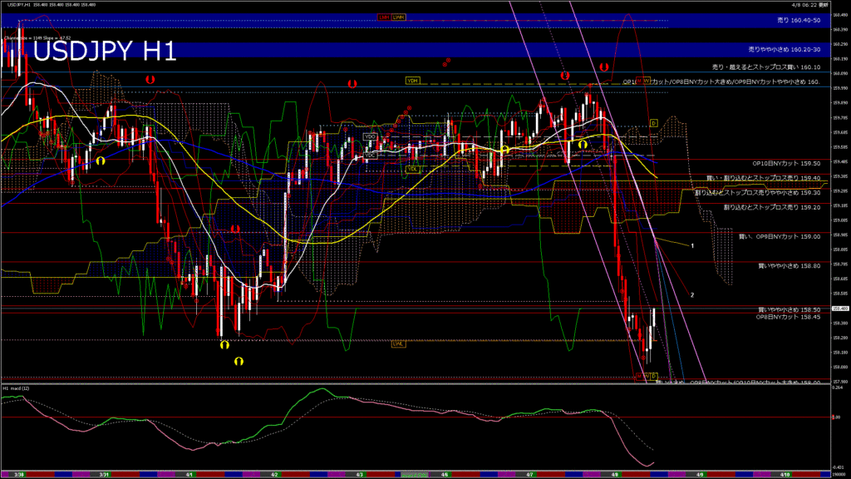Click the LWH marker label at top
This screenshot has height=479, width=851.
point(399,17)
